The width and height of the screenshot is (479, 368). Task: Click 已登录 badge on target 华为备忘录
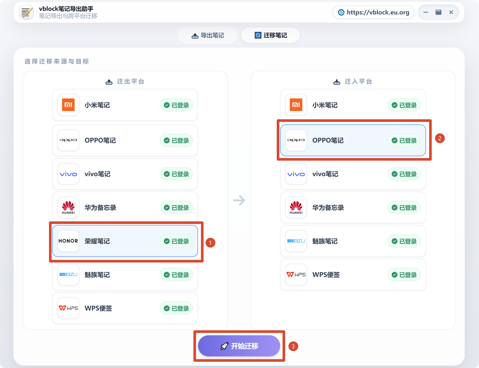click(x=404, y=208)
